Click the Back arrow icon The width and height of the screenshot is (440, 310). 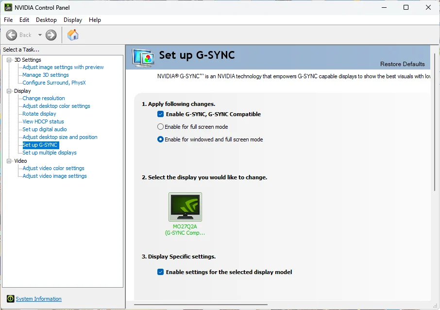[x=12, y=35]
